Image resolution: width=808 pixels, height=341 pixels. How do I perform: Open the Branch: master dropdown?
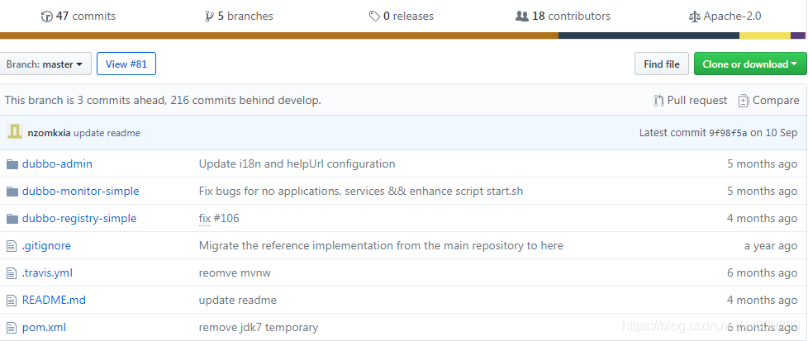tap(45, 64)
